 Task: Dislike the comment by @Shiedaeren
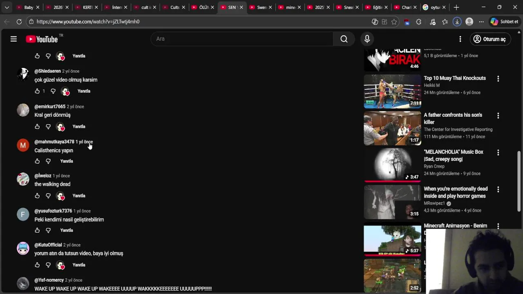tap(53, 91)
